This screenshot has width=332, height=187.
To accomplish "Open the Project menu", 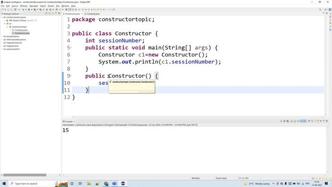I will [51, 6].
